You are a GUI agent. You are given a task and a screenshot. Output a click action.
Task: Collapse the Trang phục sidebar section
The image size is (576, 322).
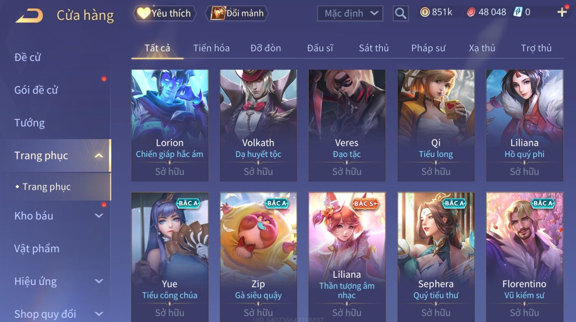click(x=99, y=155)
